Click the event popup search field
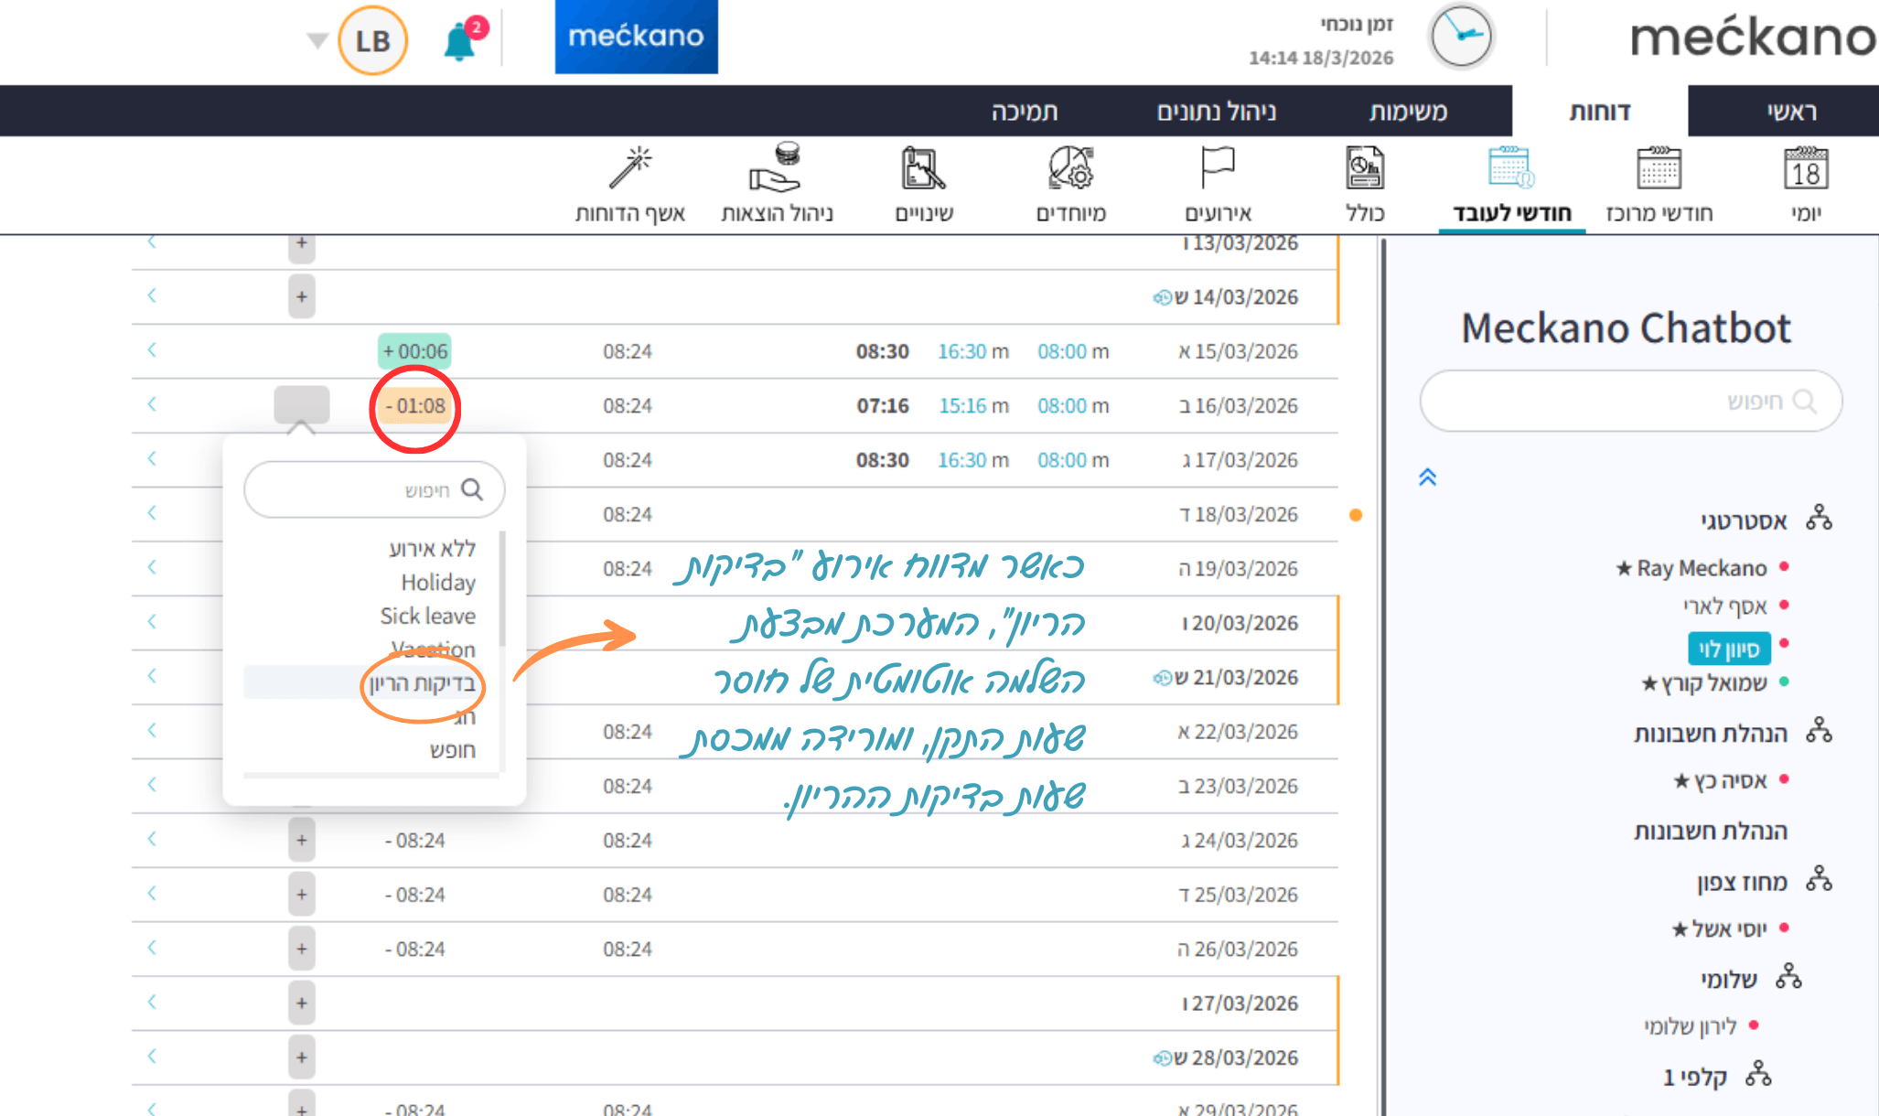This screenshot has height=1116, width=1879. coord(374,490)
